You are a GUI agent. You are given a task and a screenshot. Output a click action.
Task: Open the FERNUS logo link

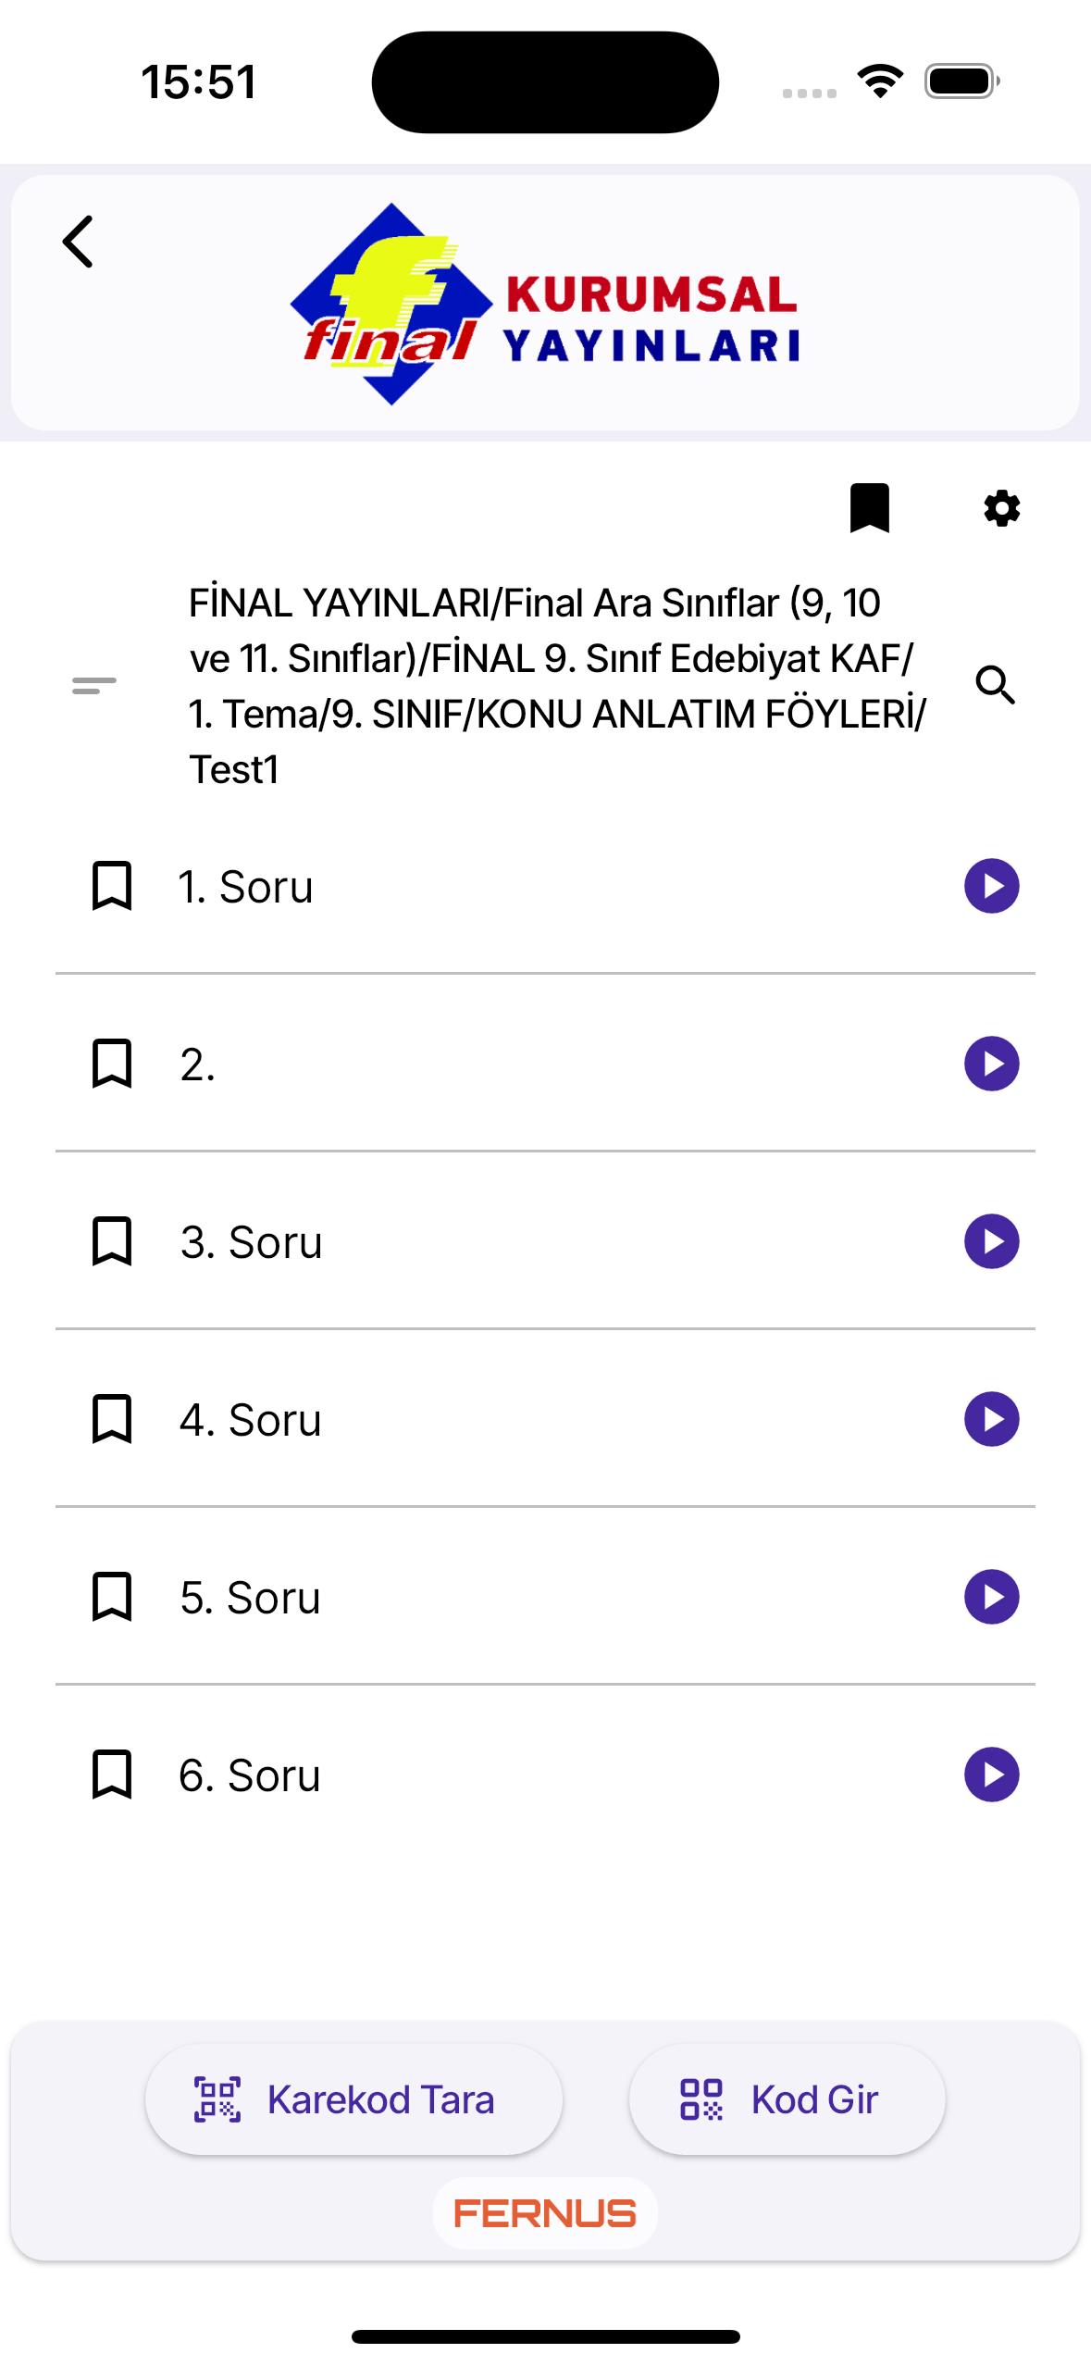pyautogui.click(x=545, y=2213)
